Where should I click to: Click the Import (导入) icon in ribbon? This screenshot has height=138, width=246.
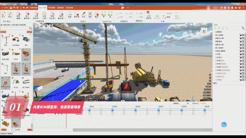[x=3, y=15]
